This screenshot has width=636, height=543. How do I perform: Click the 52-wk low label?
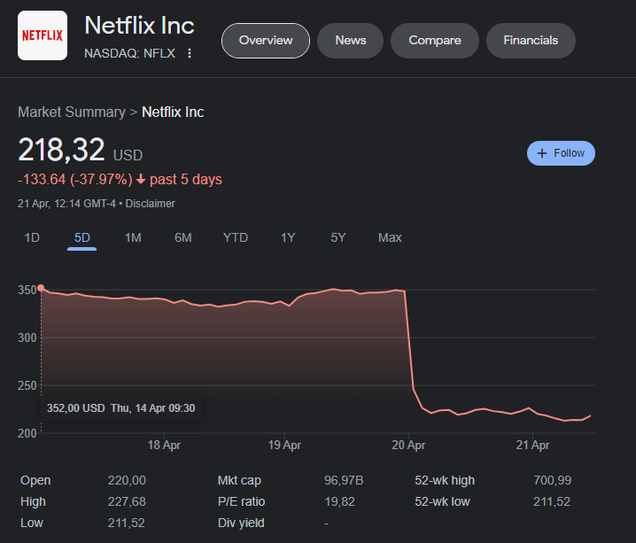(x=442, y=501)
